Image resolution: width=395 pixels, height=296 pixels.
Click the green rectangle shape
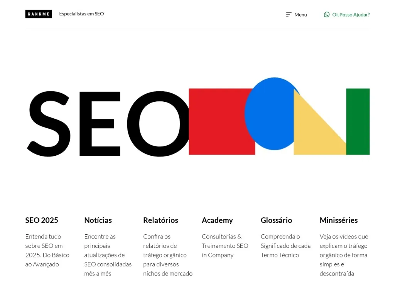358,121
